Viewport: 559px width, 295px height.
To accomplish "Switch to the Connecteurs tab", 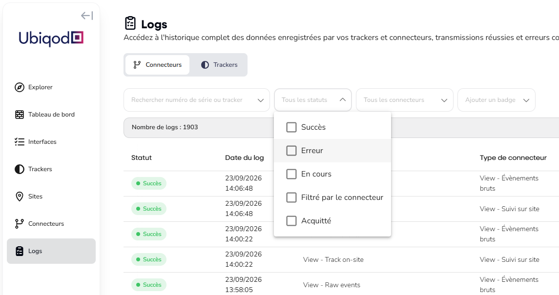I will [x=157, y=65].
